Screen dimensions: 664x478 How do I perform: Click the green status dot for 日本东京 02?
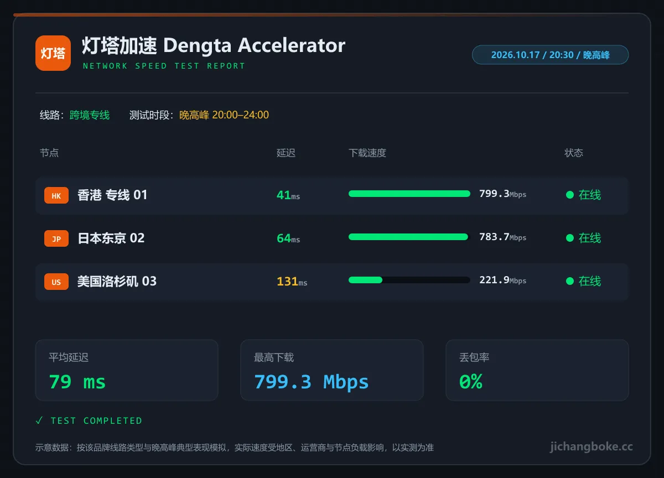(569, 238)
